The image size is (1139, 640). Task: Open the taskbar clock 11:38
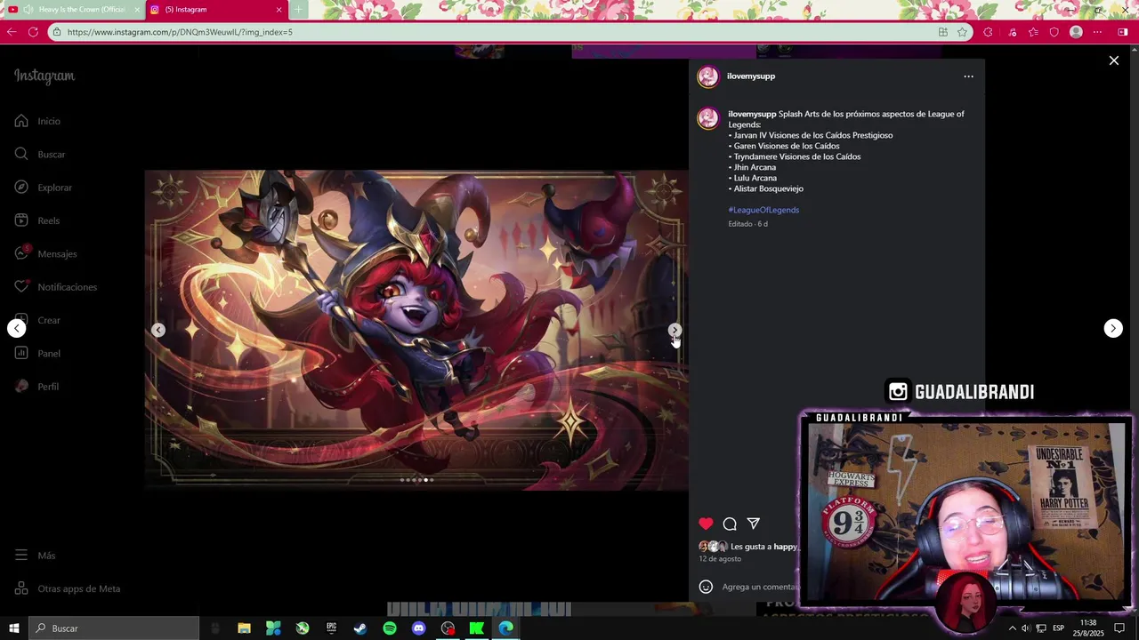tap(1087, 628)
